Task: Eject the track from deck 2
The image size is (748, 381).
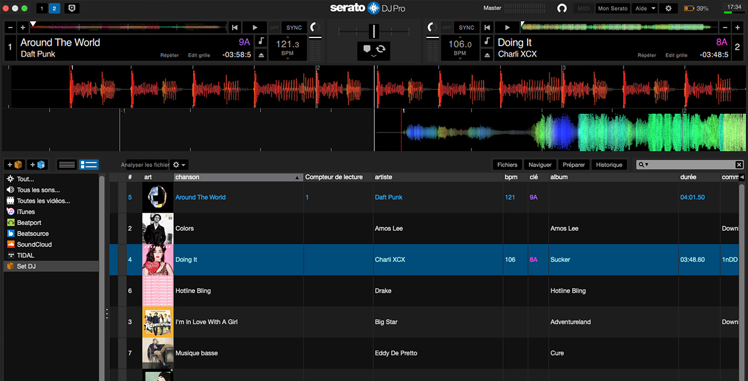Action: [x=487, y=55]
